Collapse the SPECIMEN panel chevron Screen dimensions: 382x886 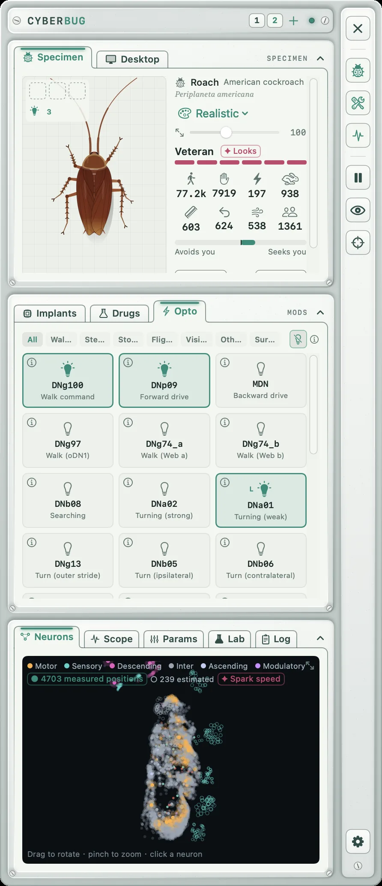320,58
